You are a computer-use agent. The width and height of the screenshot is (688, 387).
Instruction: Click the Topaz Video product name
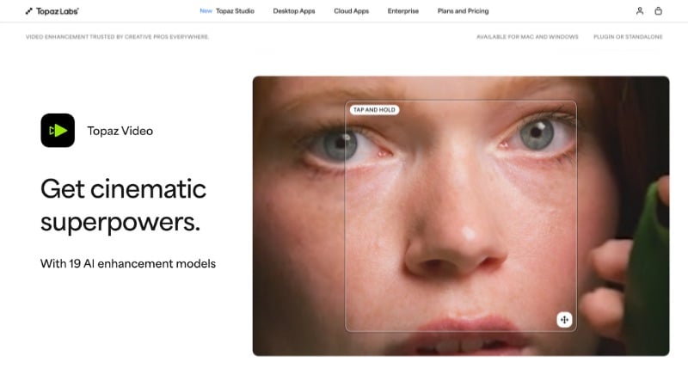coord(120,131)
